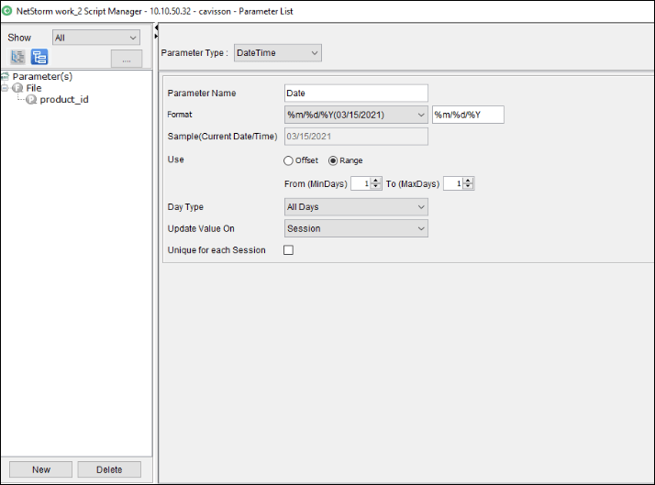This screenshot has height=485, width=655.
Task: Click the Delete button
Action: 109,470
